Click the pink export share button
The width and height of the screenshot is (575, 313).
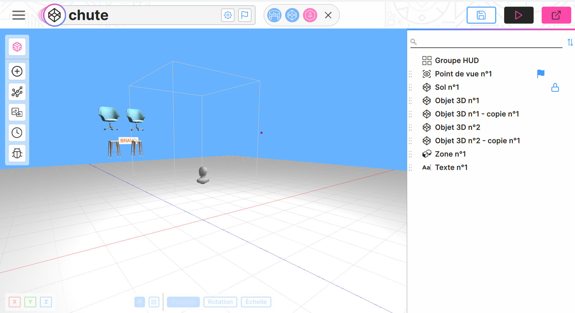tap(556, 15)
